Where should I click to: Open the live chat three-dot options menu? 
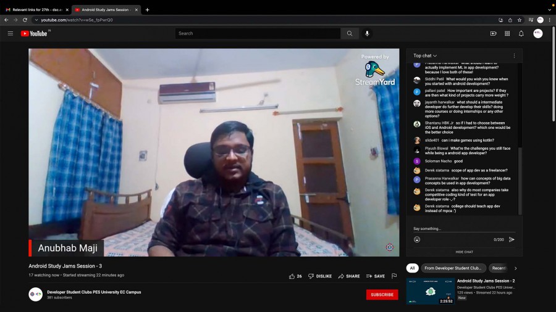(514, 55)
